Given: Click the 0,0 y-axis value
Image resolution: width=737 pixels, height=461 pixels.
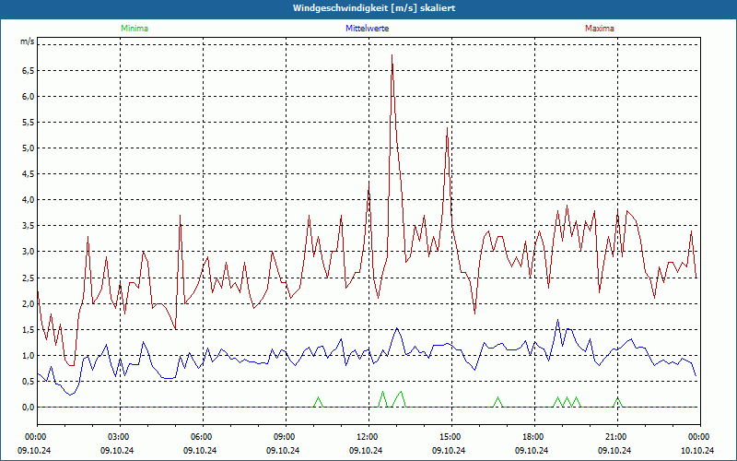Looking at the screenshot, I should click(x=29, y=408).
